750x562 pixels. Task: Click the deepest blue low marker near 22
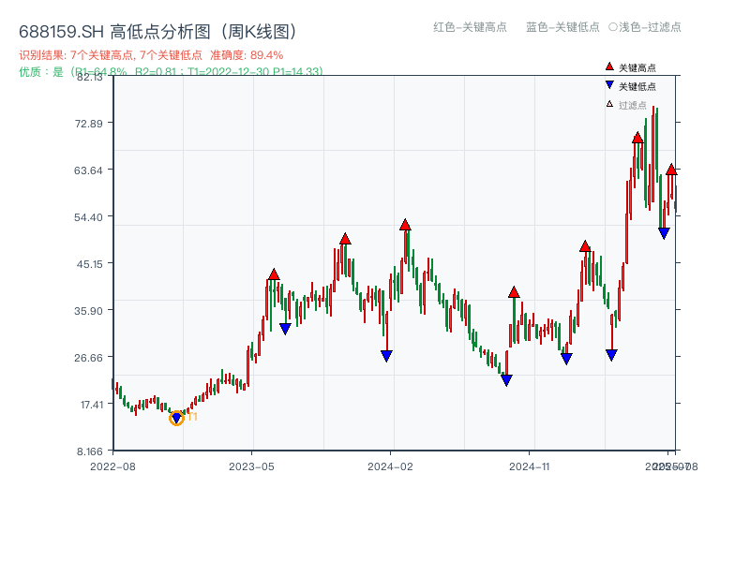tap(506, 378)
